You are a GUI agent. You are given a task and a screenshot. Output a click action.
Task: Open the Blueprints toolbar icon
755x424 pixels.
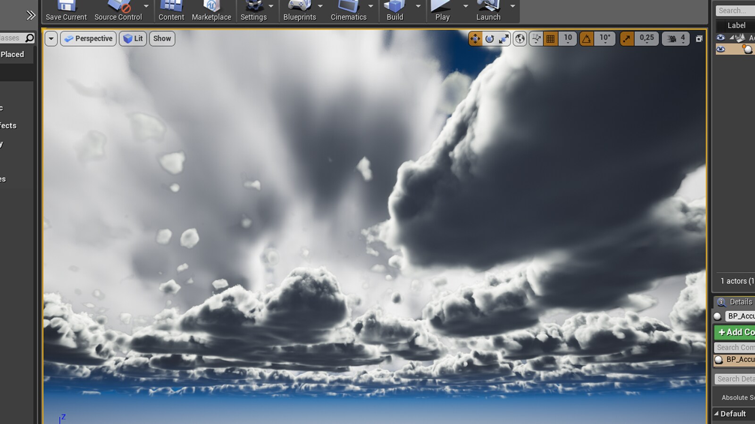tap(300, 8)
